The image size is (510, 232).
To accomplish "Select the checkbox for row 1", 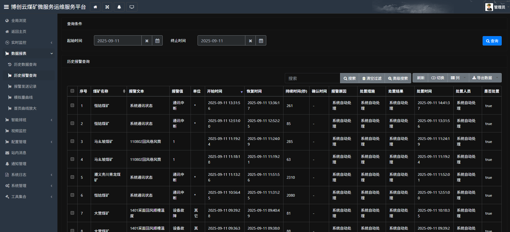I will 72,105.
